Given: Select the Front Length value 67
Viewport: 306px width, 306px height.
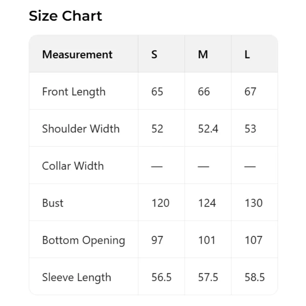Looking at the screenshot, I should 250,92.
